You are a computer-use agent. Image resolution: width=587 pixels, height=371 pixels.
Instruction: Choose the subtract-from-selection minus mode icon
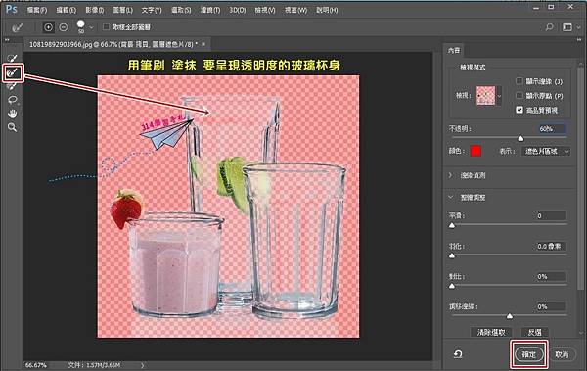coord(64,27)
